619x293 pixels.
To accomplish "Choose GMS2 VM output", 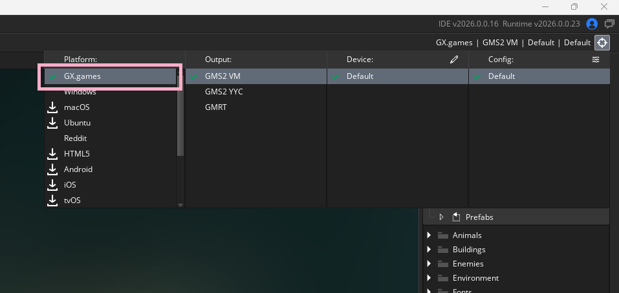I will (255, 76).
